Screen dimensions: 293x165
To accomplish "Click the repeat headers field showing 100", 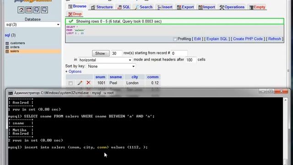I will pos(190,60).
